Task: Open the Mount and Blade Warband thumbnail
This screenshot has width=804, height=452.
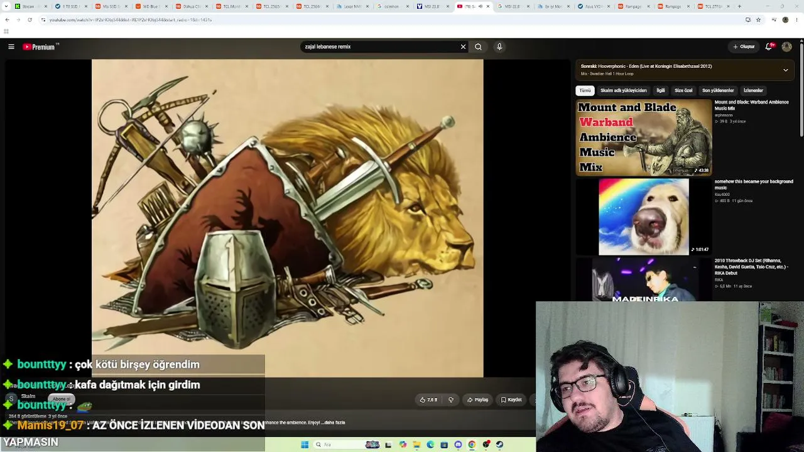Action: [x=644, y=137]
